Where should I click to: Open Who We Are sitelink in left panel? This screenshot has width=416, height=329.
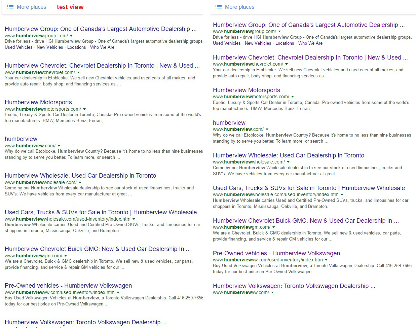(x=102, y=47)
